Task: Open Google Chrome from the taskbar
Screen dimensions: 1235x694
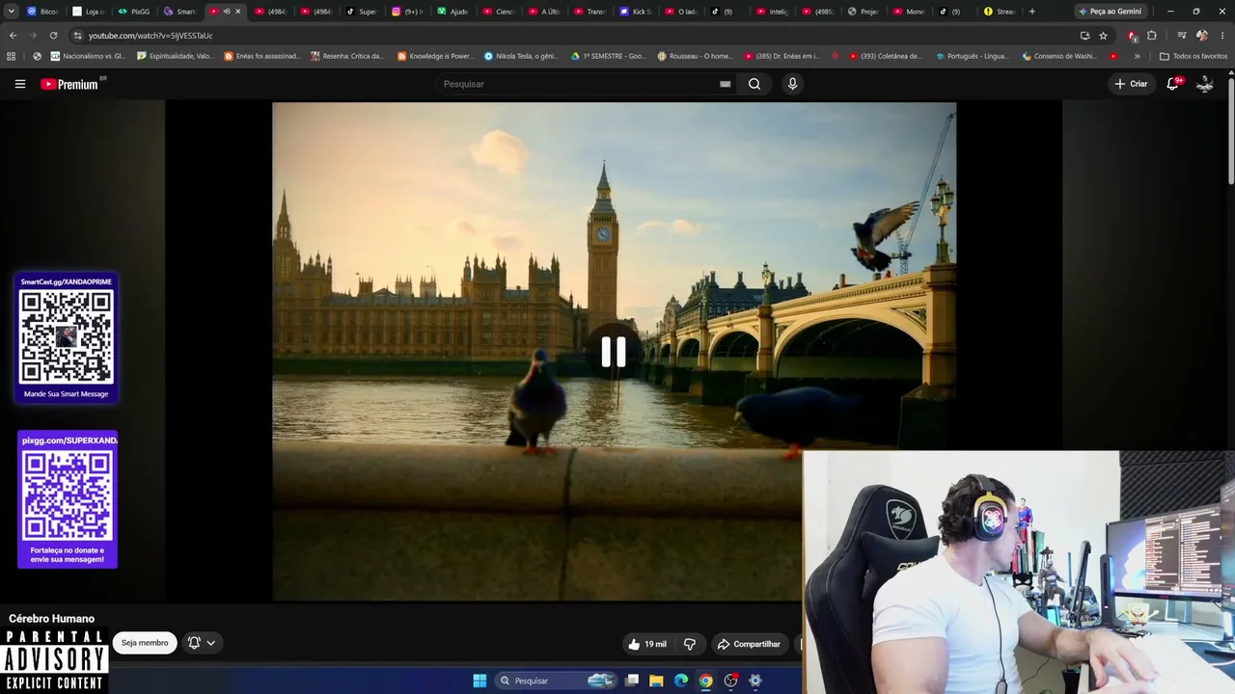Action: click(705, 681)
